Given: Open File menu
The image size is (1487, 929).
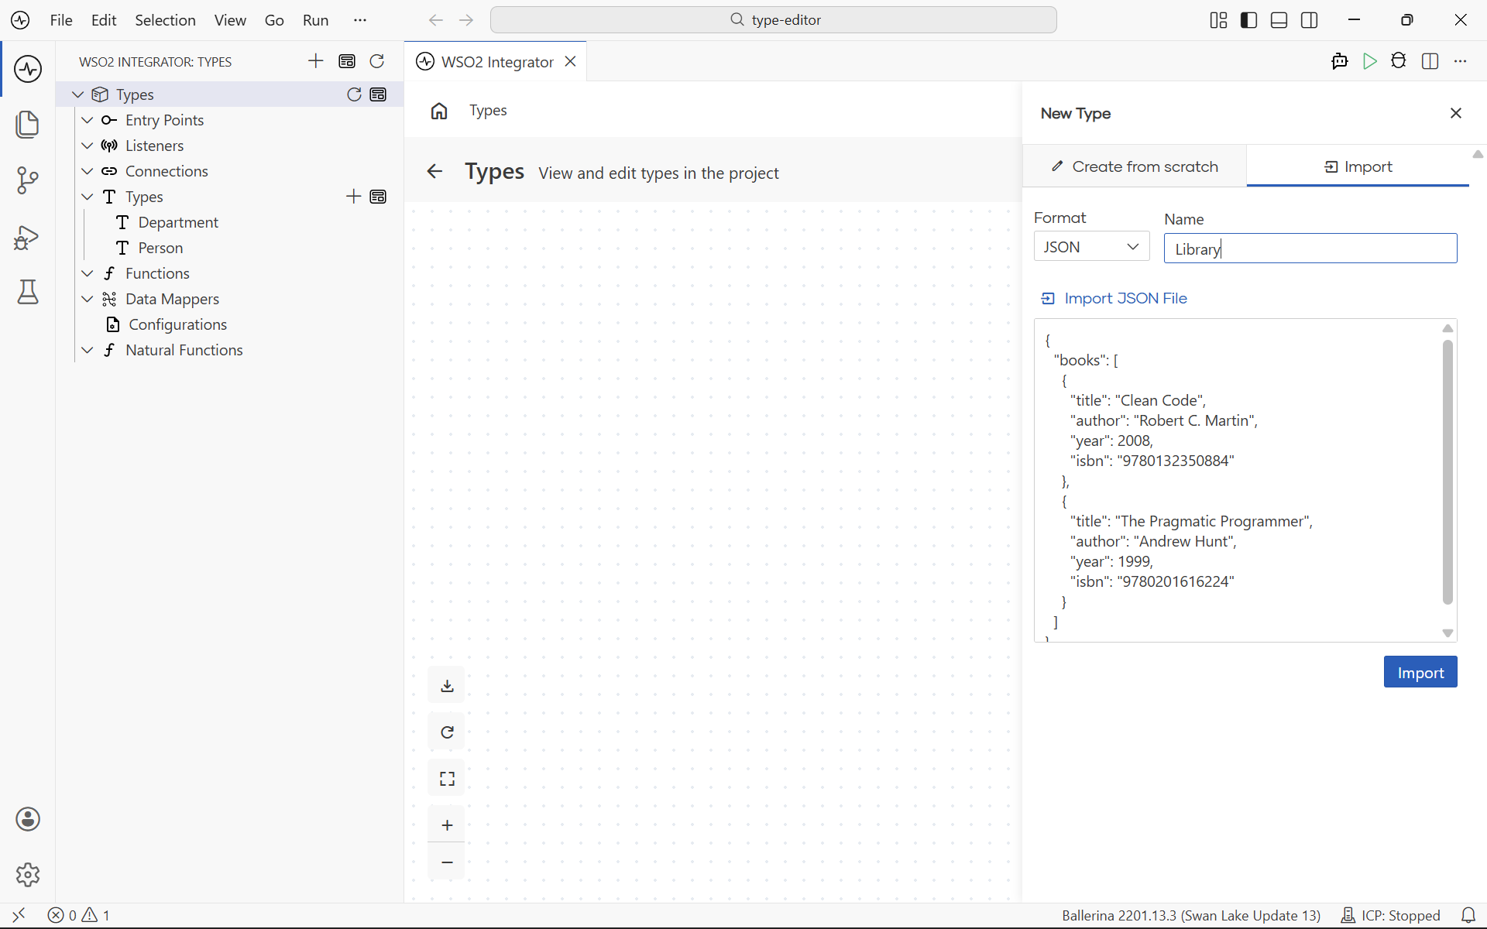Looking at the screenshot, I should tap(61, 20).
